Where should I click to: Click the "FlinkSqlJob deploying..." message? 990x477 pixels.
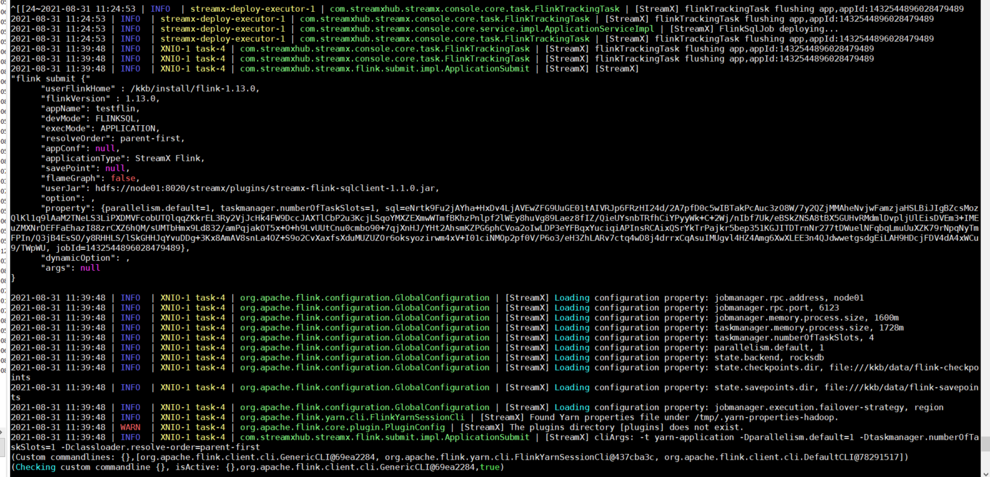779,29
